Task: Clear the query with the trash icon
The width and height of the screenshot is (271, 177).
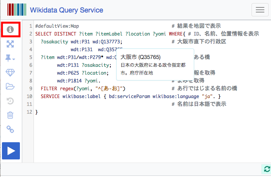Action: [x=10, y=115]
